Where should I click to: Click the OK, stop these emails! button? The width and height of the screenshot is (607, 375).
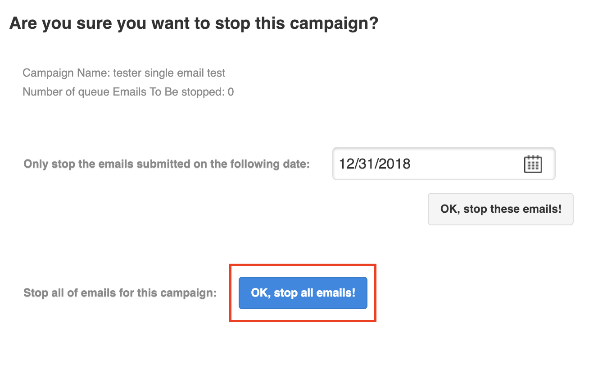(x=501, y=209)
